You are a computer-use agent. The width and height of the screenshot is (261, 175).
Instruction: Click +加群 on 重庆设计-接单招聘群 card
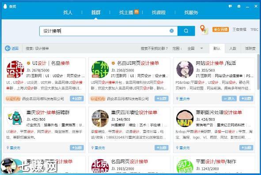(77, 148)
